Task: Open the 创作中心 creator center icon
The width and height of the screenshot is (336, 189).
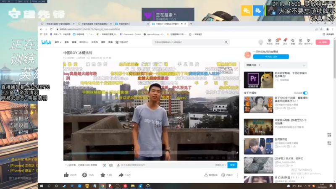Action: coord(308,42)
